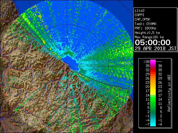This screenshot has width=178, height=133.
Task: Select the 'ilts2' label in info box
Action: (x=140, y=11)
